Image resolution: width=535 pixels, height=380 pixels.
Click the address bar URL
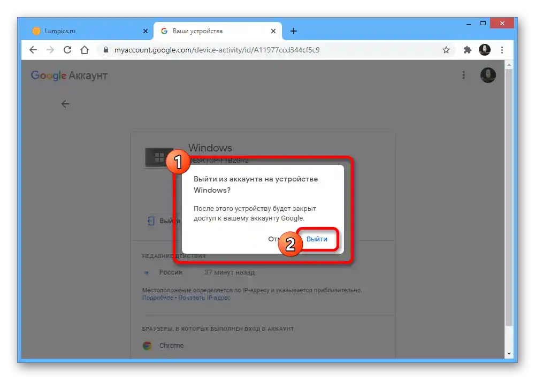(x=217, y=50)
